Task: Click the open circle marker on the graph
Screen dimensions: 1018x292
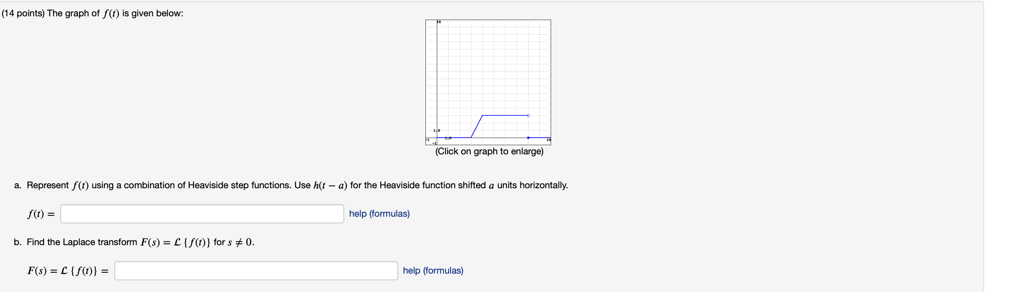Action: (x=528, y=115)
